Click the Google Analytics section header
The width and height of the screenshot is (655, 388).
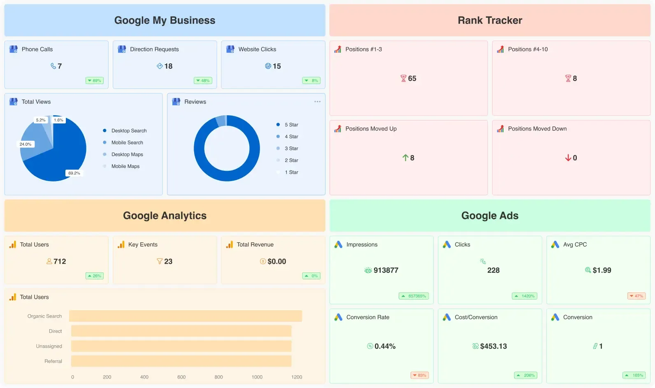coord(165,216)
